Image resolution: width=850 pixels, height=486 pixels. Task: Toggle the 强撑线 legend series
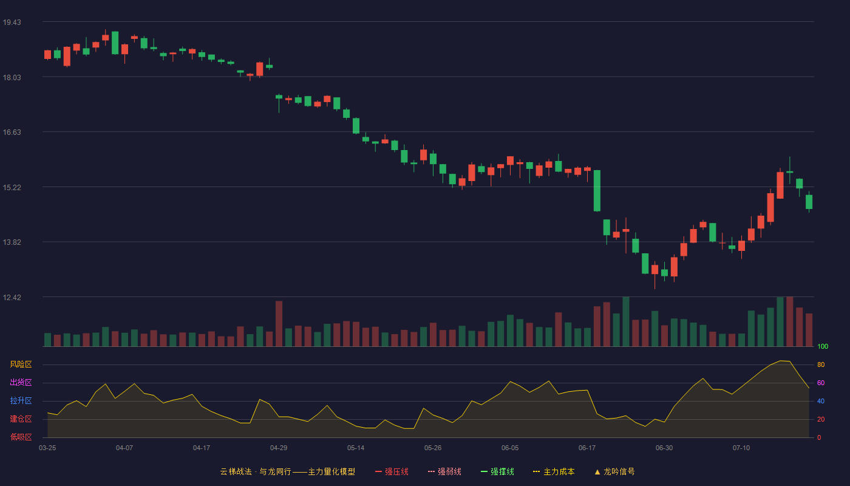[497, 471]
